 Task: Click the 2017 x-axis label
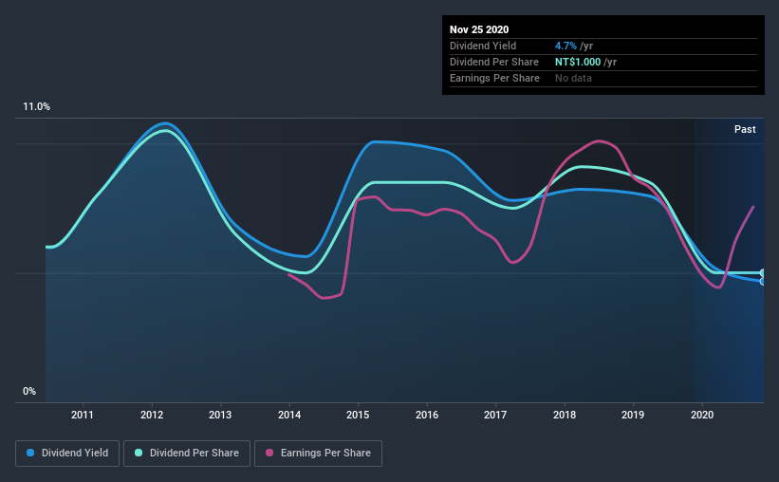495,415
